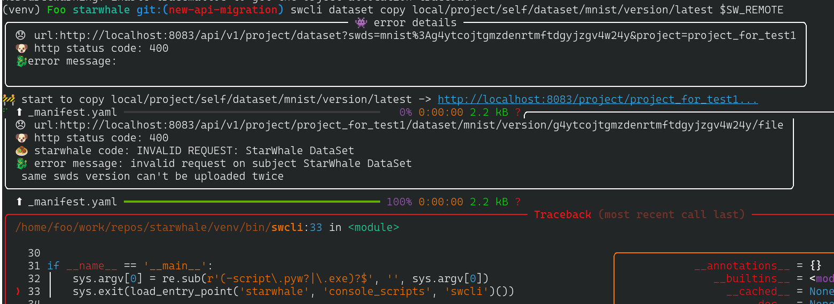Click line number "30" in traceback
The image size is (834, 304).
(34, 253)
